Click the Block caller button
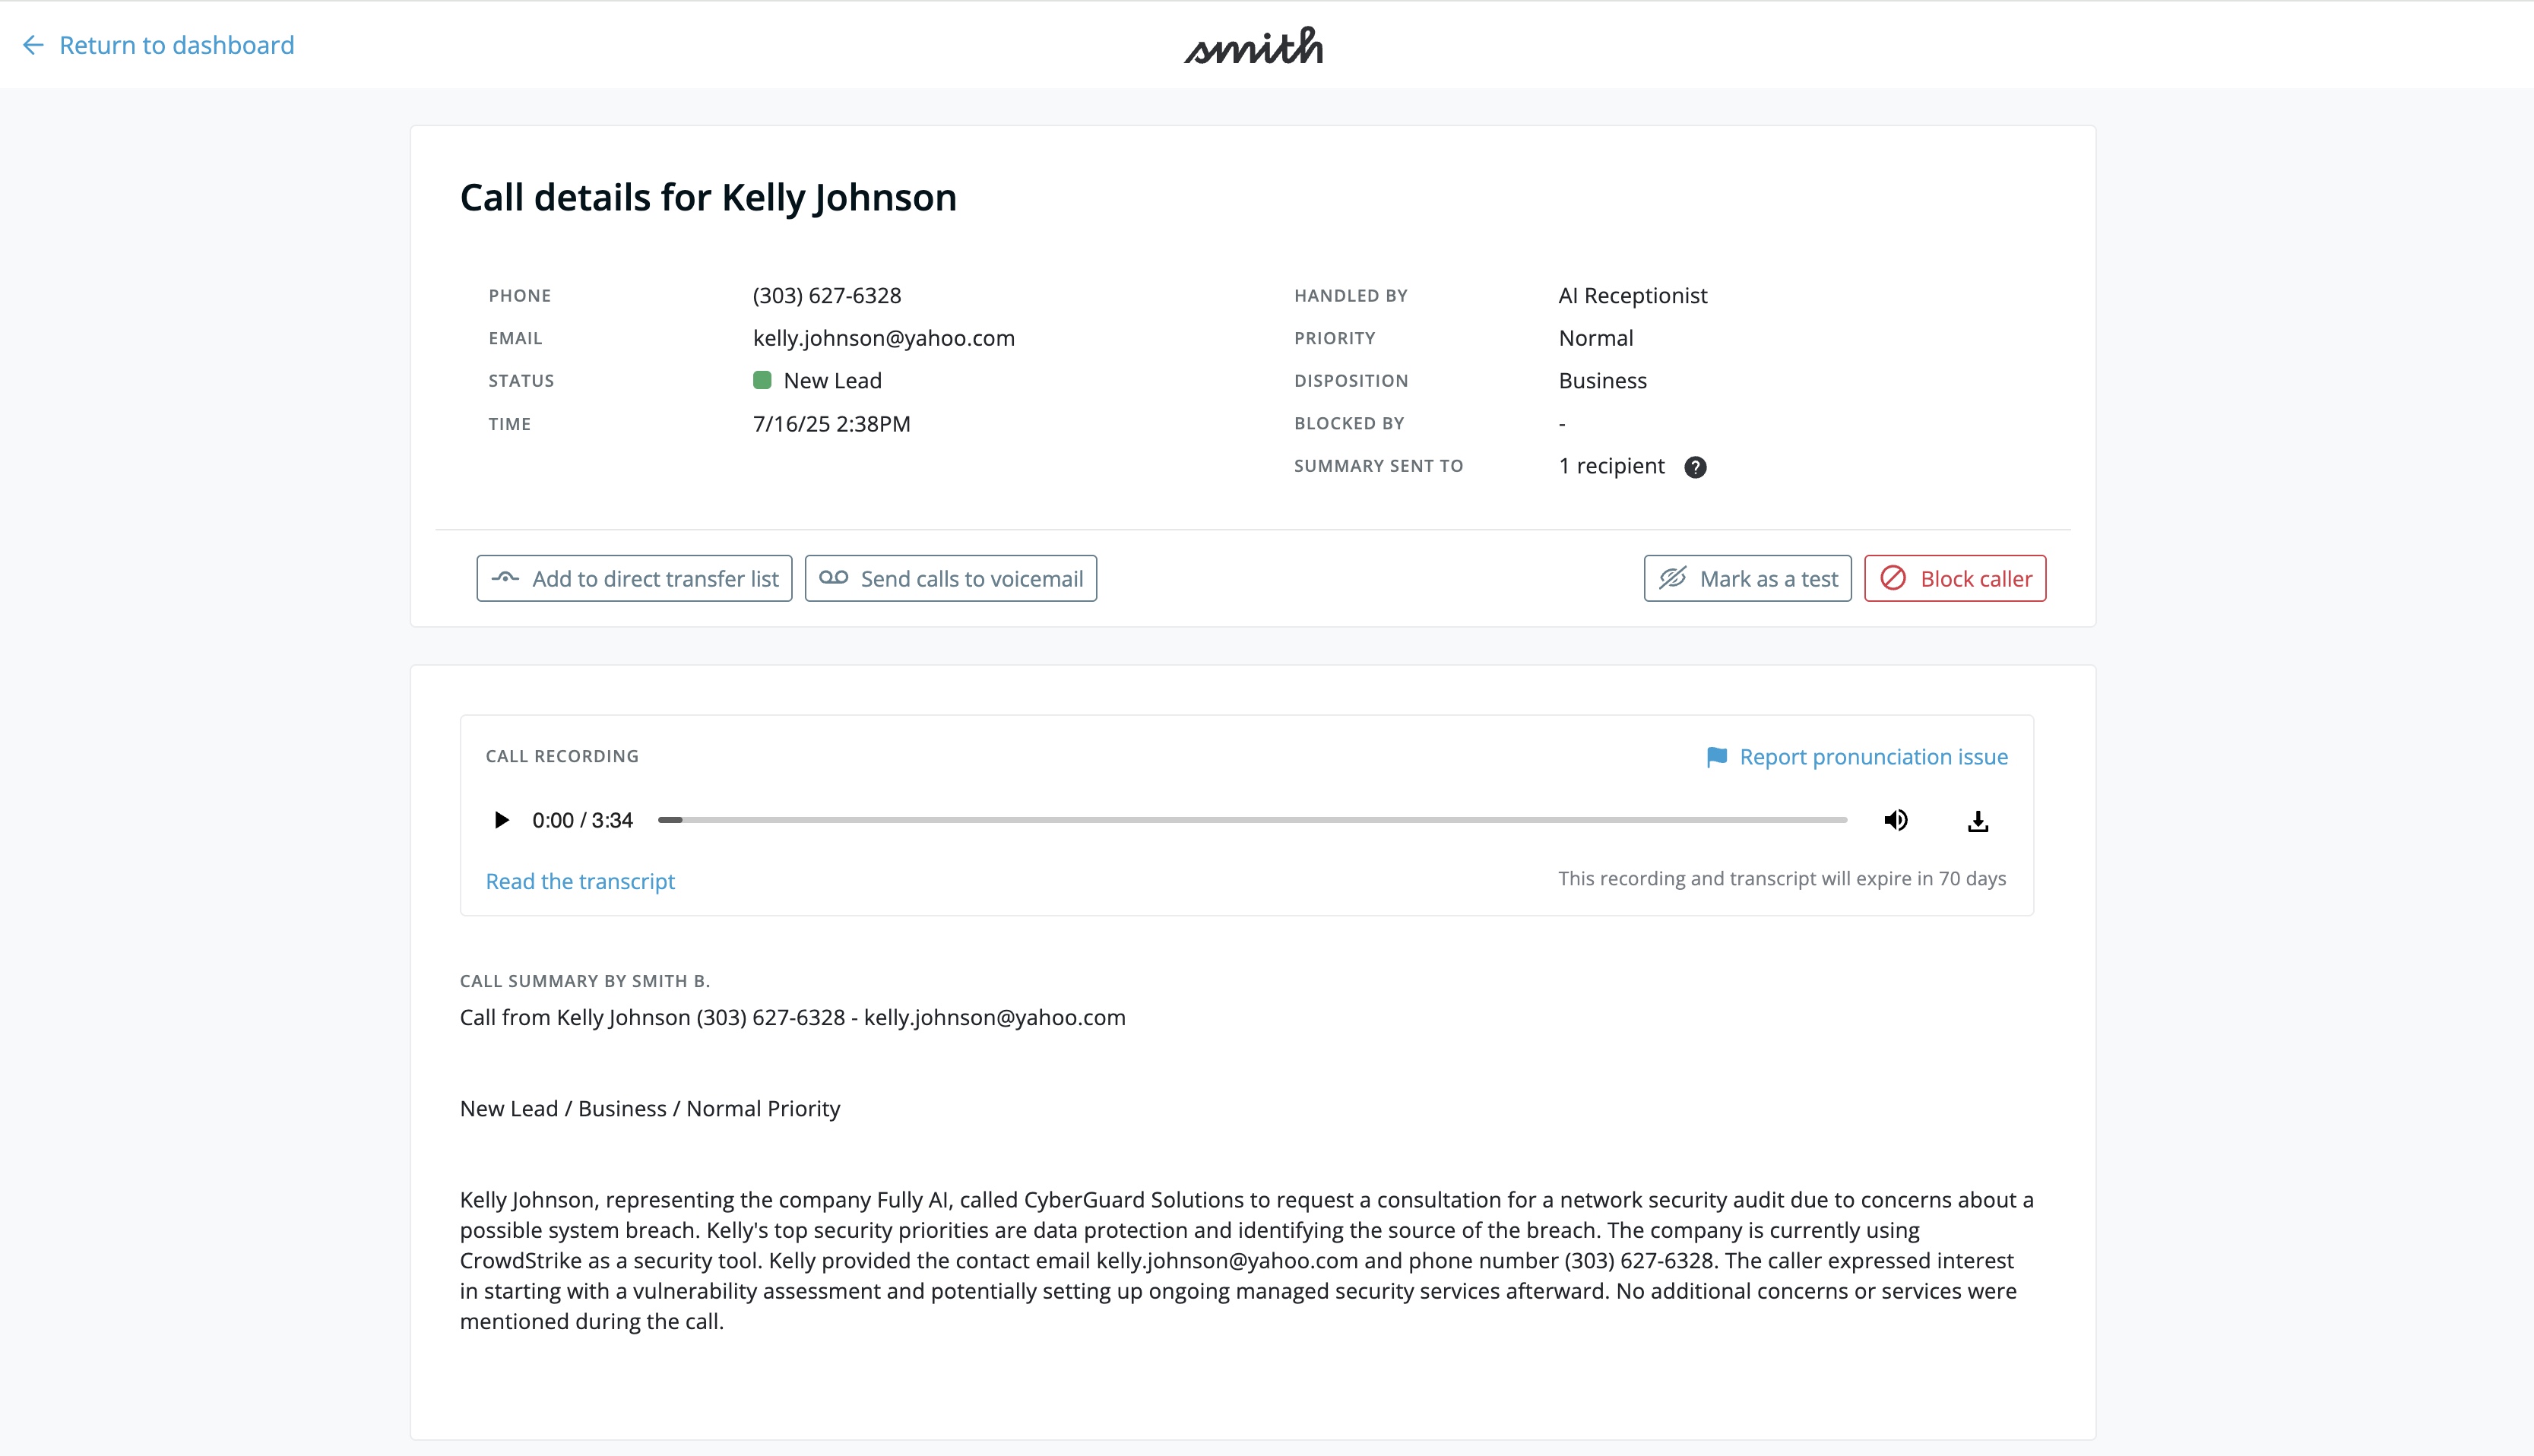Viewport: 2534px width, 1456px height. click(x=1954, y=579)
